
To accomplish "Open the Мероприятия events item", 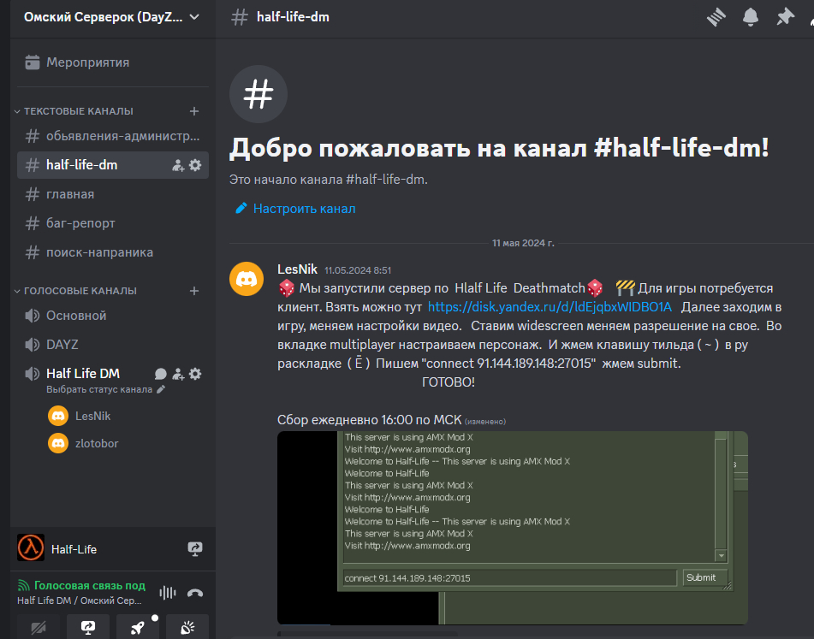I will click(x=113, y=62).
